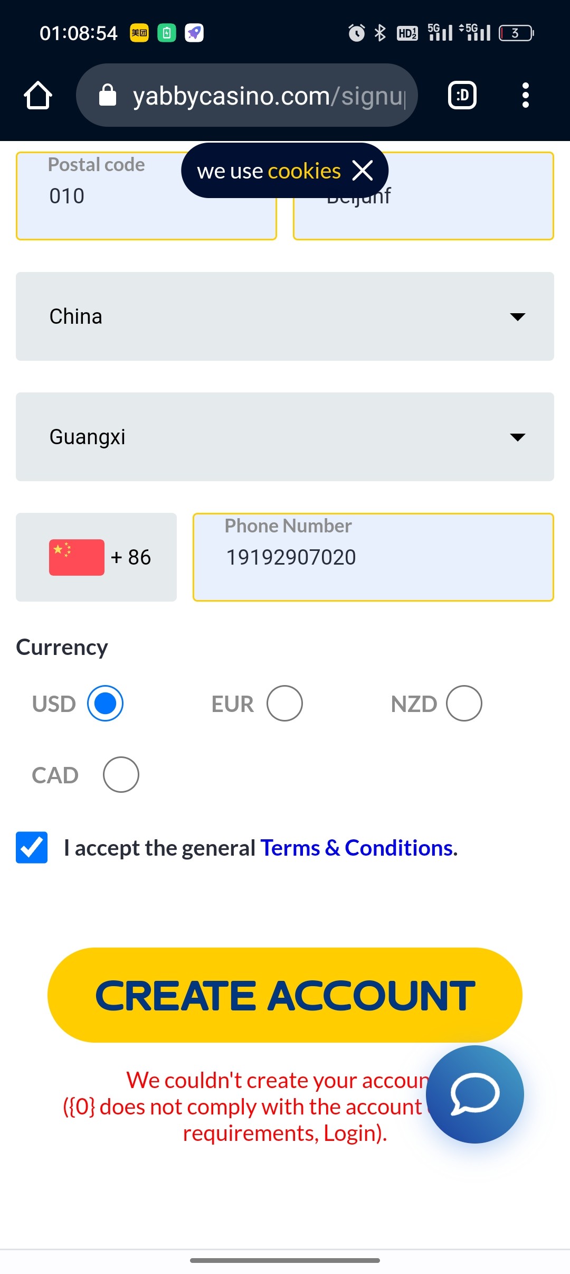This screenshot has height=1274, width=570.
Task: Tap the alarm icon in status bar
Action: [x=357, y=33]
